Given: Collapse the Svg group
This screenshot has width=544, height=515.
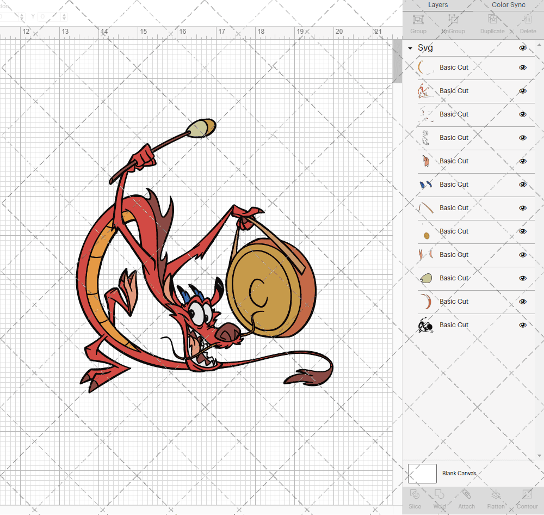Looking at the screenshot, I should [x=410, y=48].
